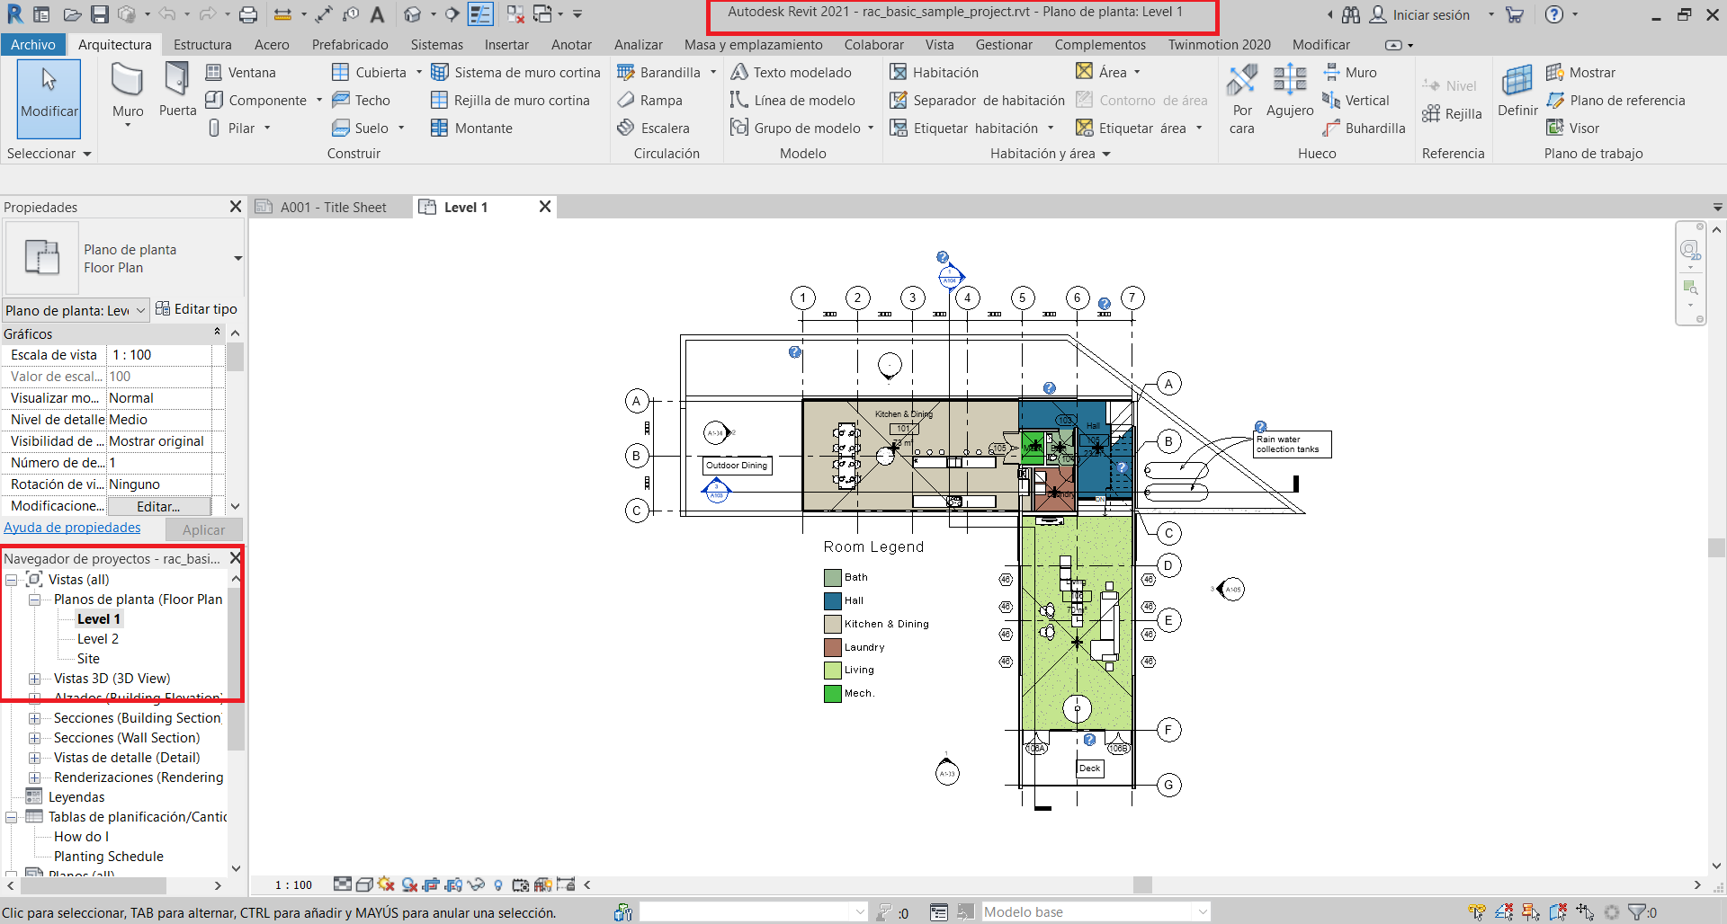1727x924 pixels.
Task: Click the Ayuda de propiedades link
Action: tap(72, 528)
